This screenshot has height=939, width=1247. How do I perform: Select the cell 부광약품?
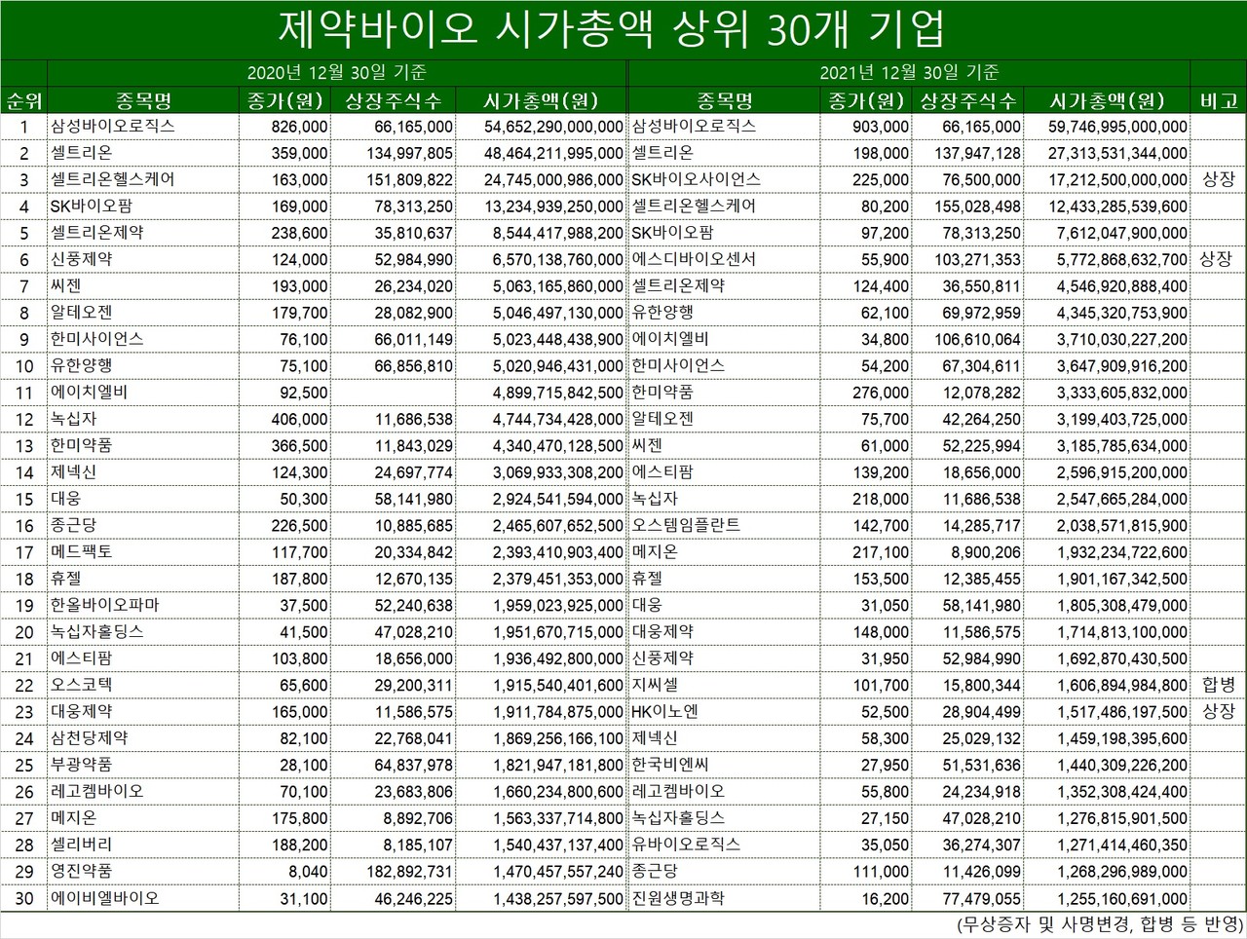(x=81, y=764)
